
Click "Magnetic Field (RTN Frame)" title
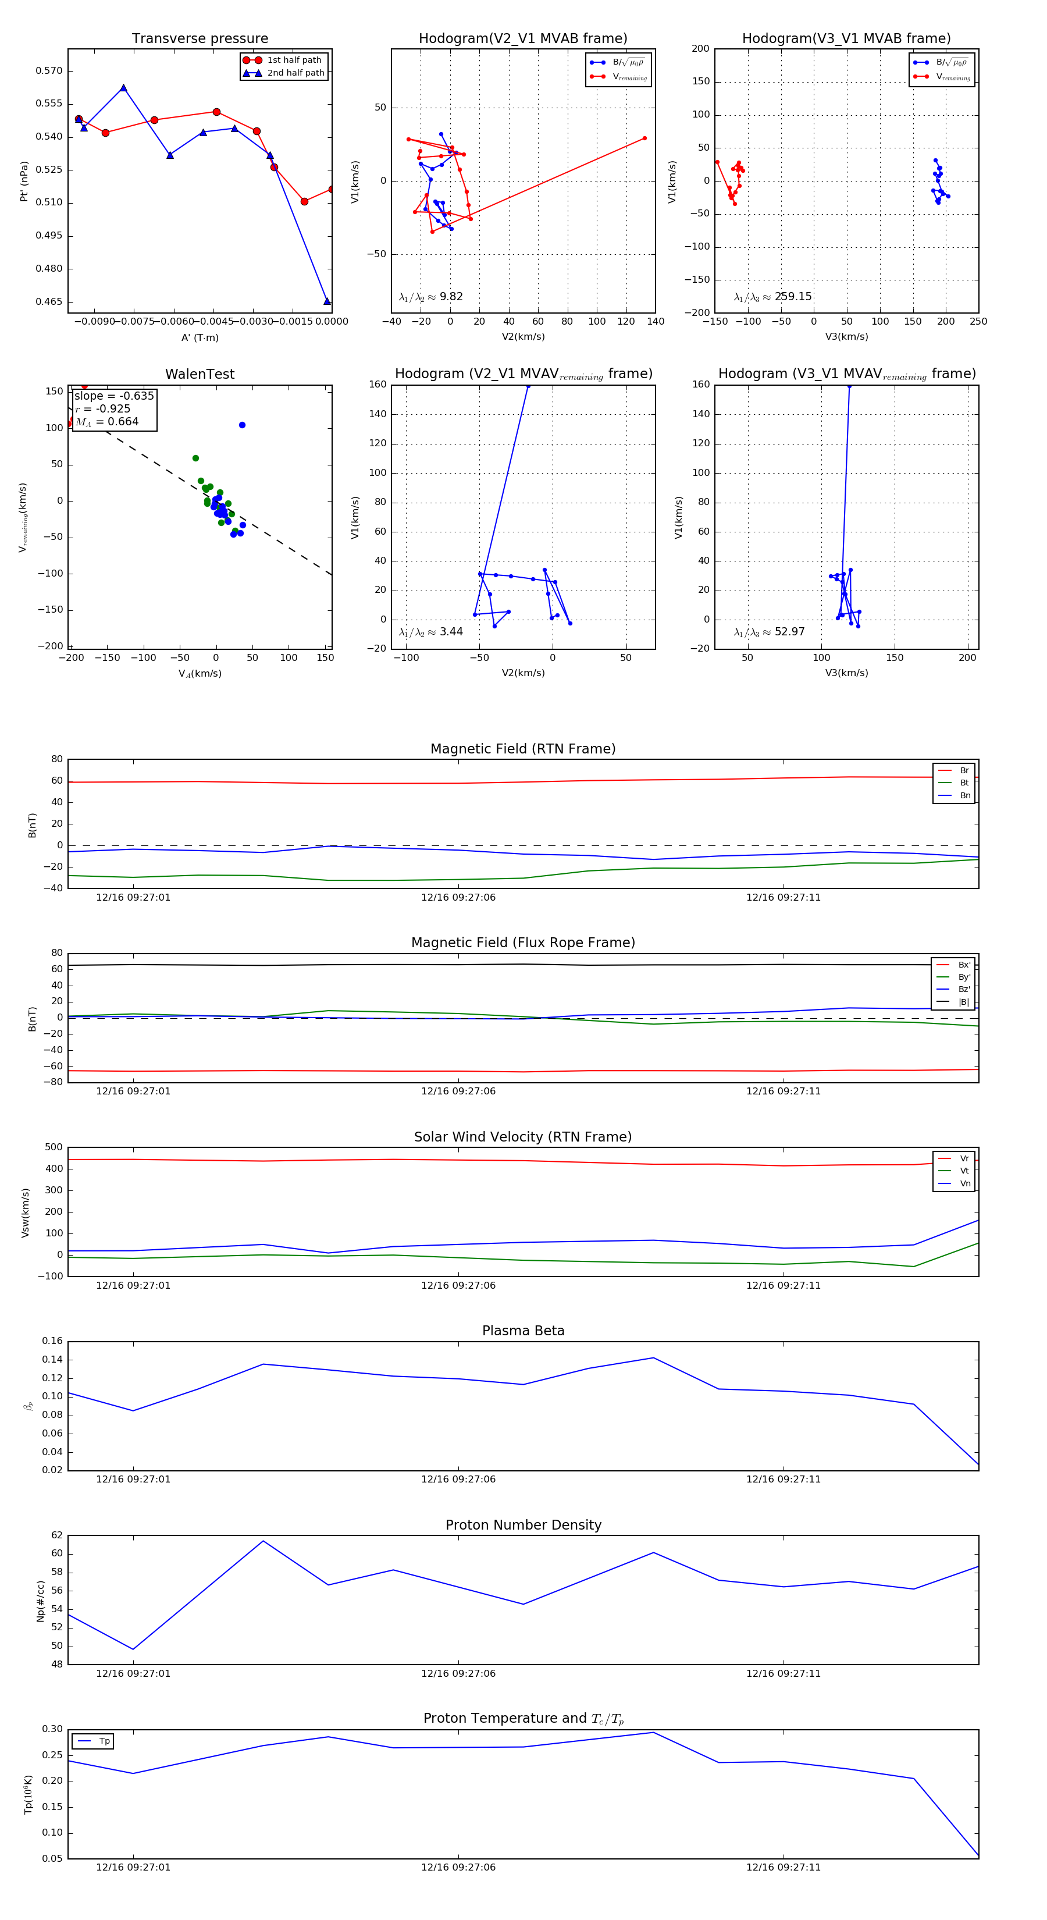(523, 749)
